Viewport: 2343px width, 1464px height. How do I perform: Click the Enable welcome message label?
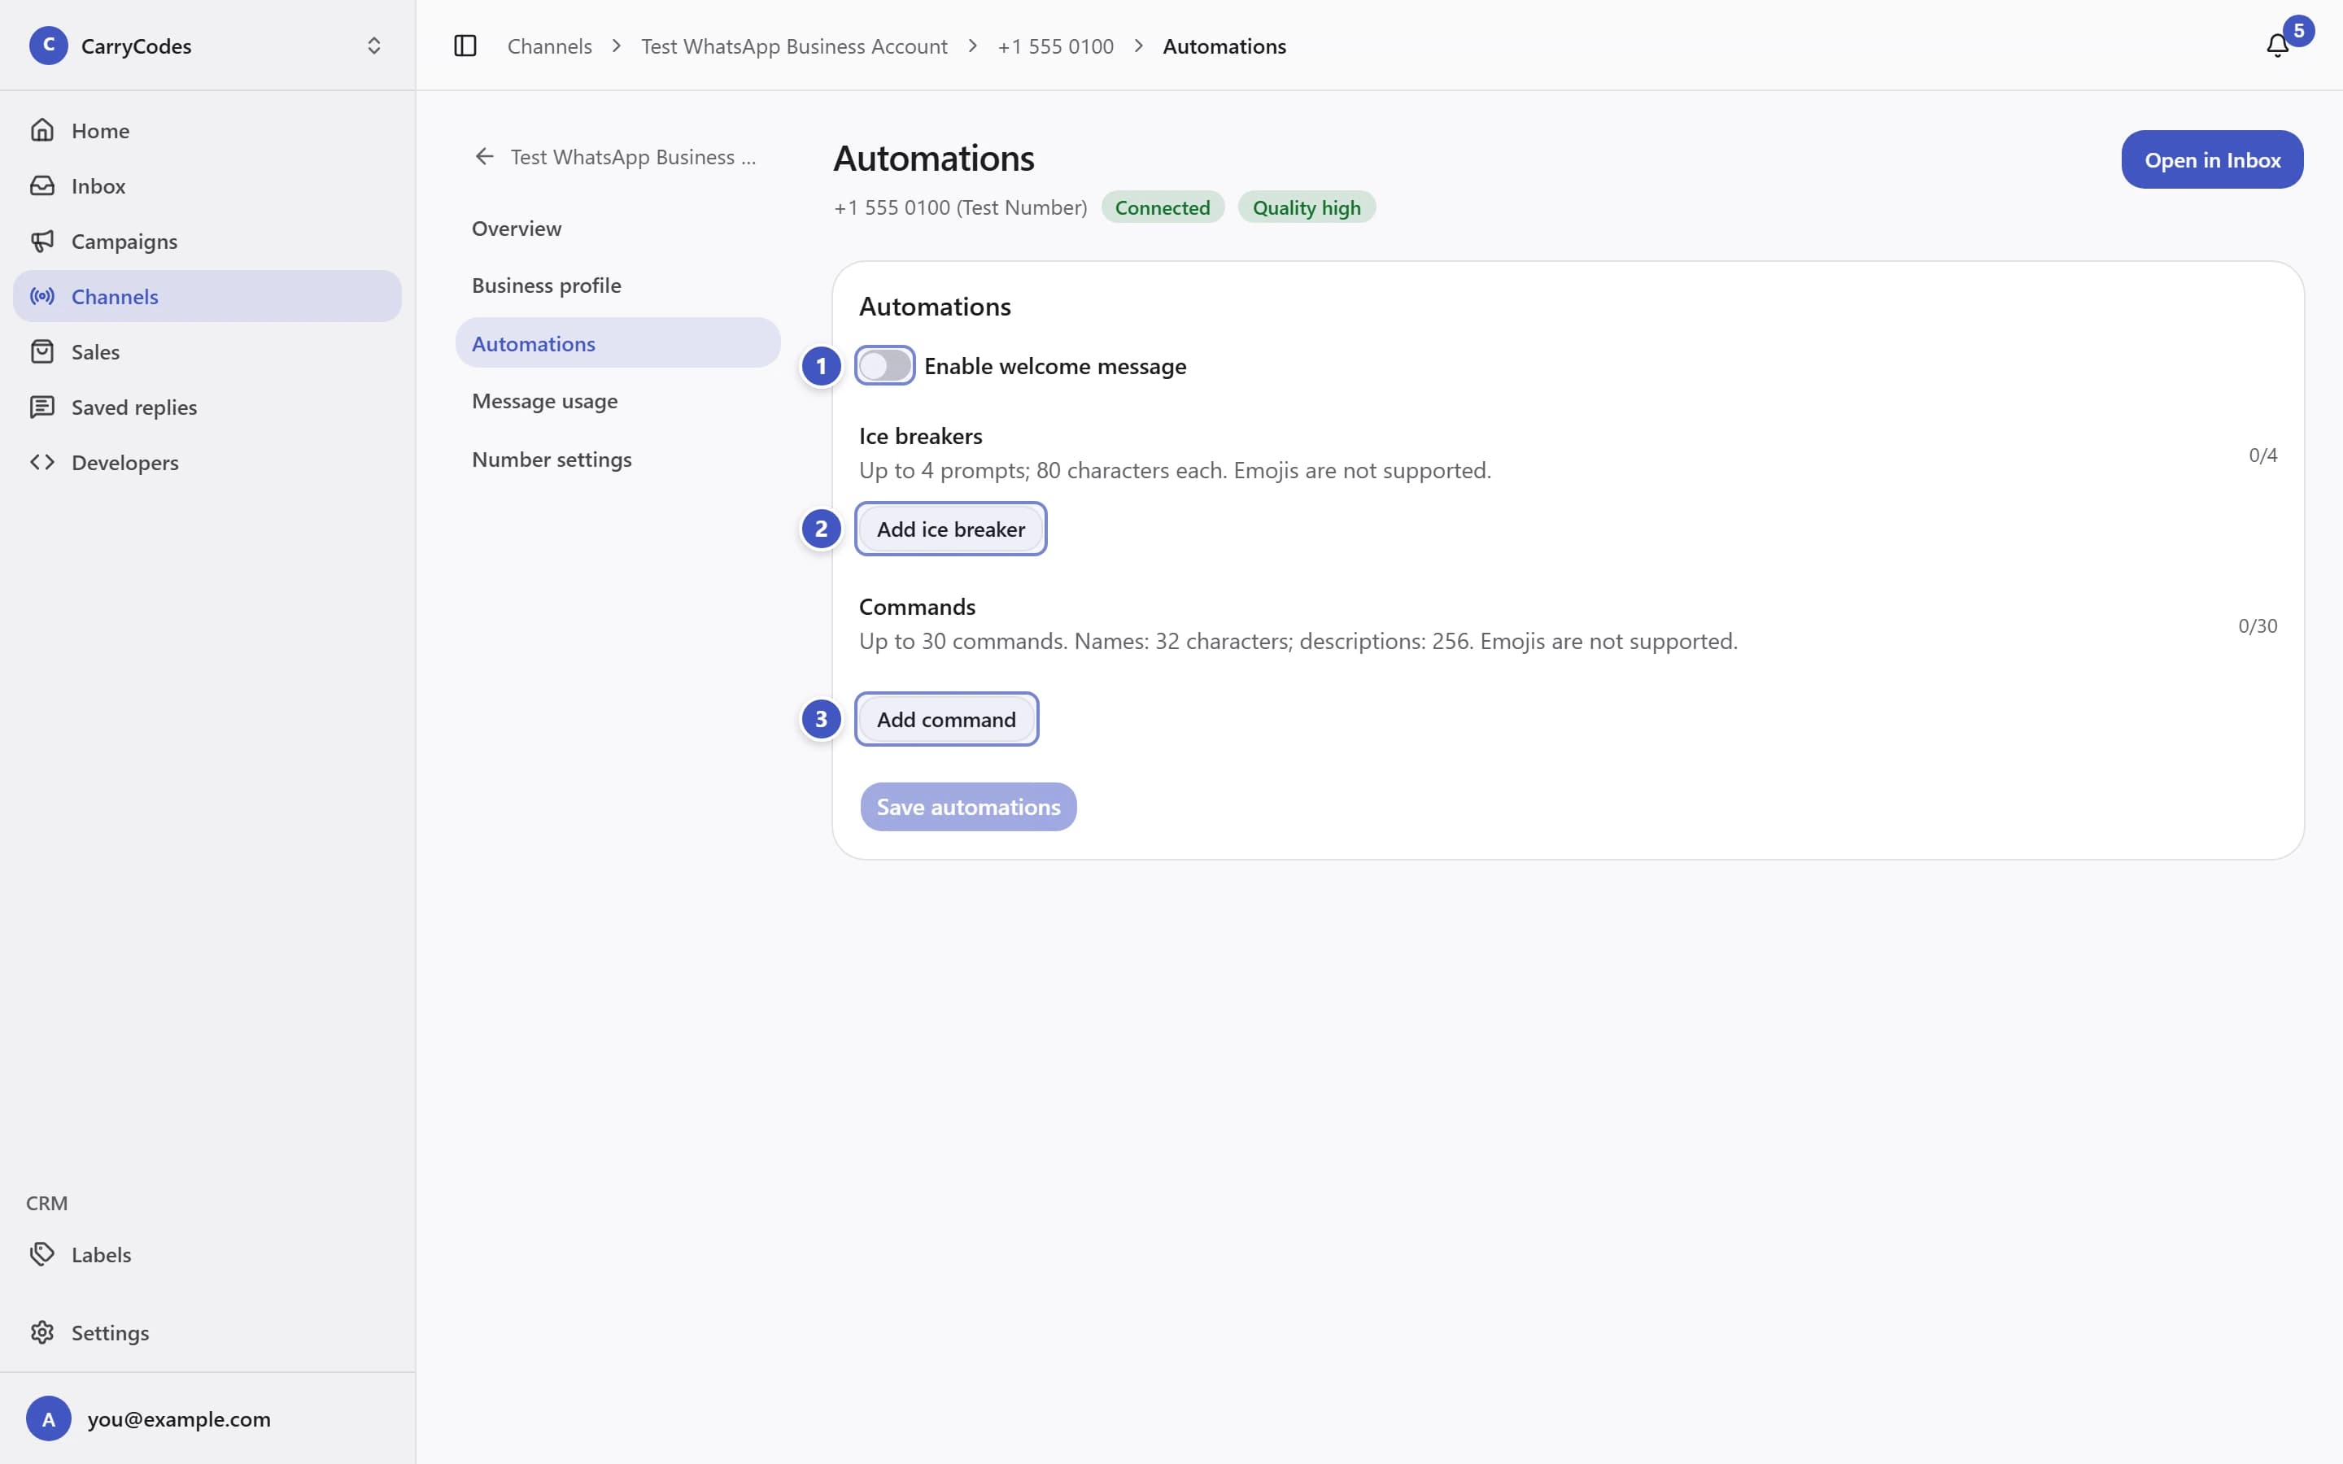[x=1055, y=366]
